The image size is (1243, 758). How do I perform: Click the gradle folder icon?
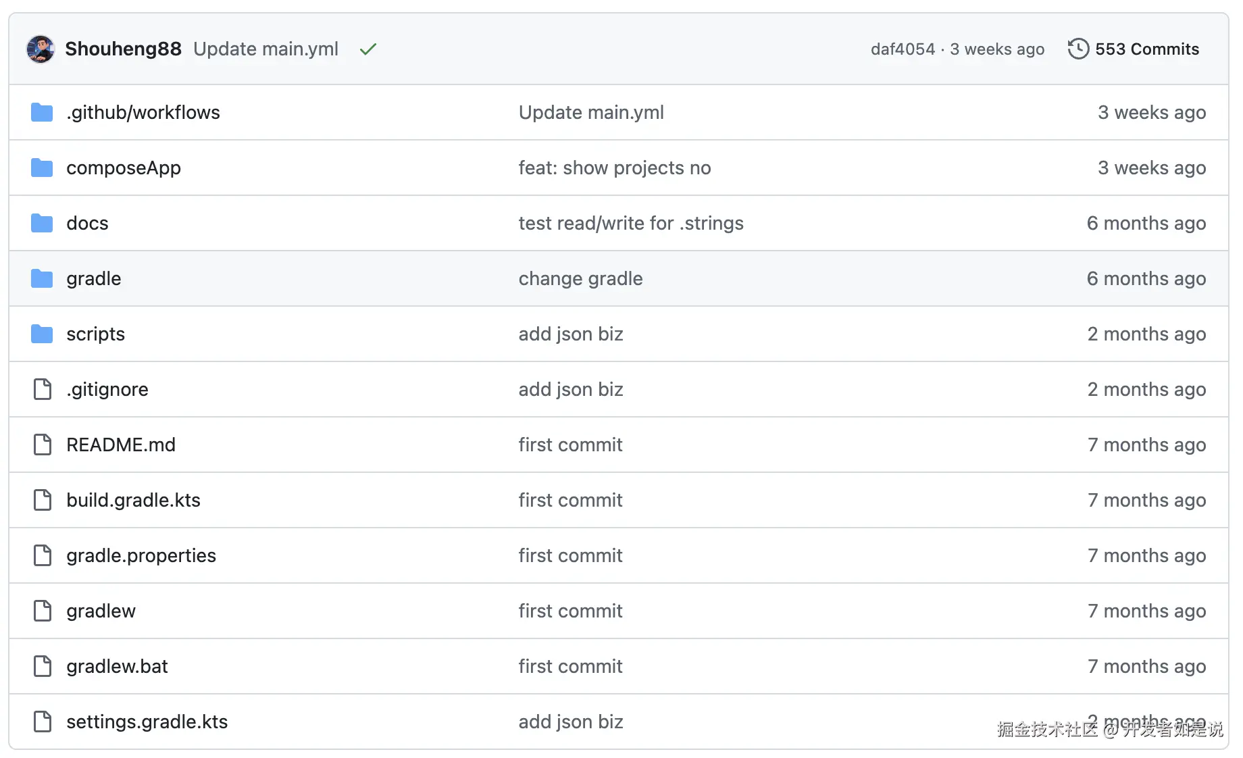pos(41,278)
